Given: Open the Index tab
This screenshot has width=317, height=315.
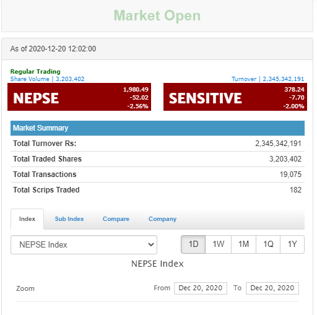Looking at the screenshot, I should coord(27,219).
